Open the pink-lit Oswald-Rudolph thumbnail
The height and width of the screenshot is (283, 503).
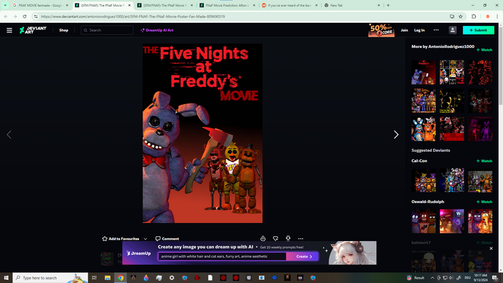[x=452, y=221]
